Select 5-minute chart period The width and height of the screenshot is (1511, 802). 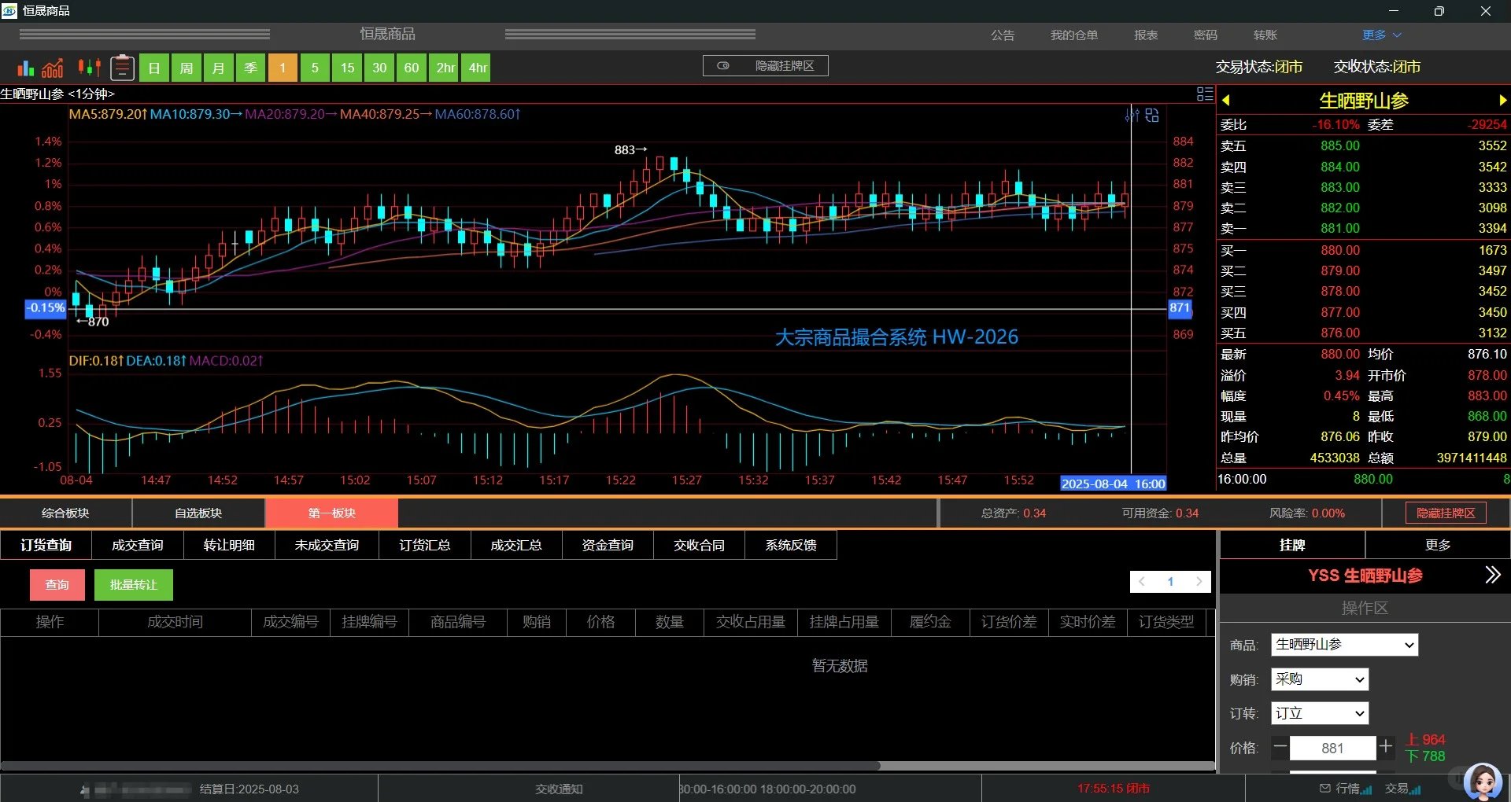coord(315,68)
